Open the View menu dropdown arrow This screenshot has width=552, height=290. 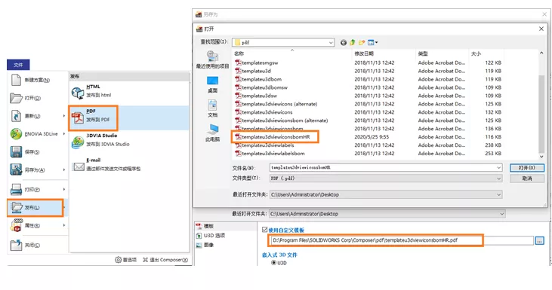click(376, 42)
